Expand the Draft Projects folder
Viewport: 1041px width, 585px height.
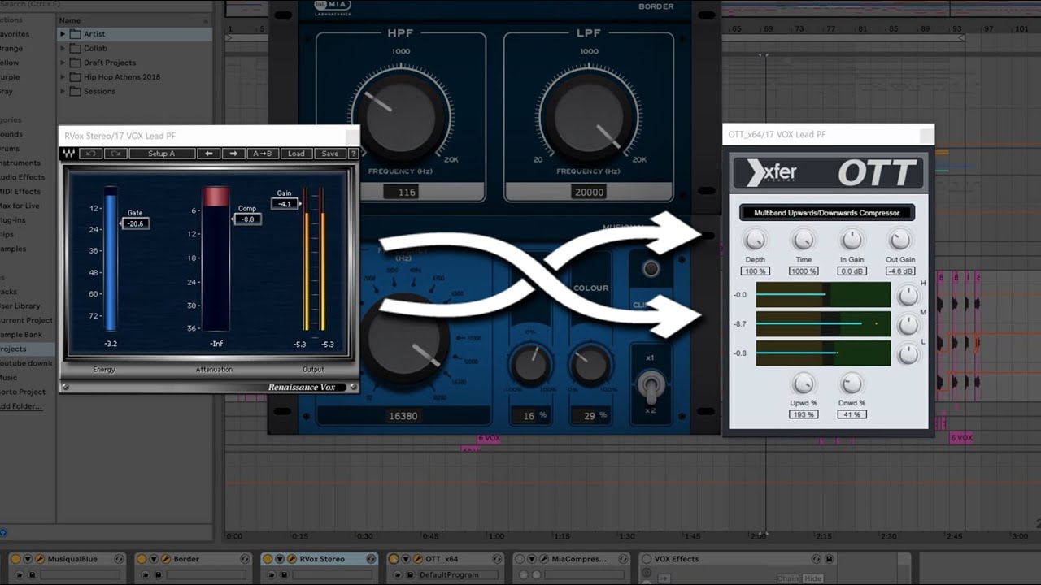pyautogui.click(x=63, y=63)
